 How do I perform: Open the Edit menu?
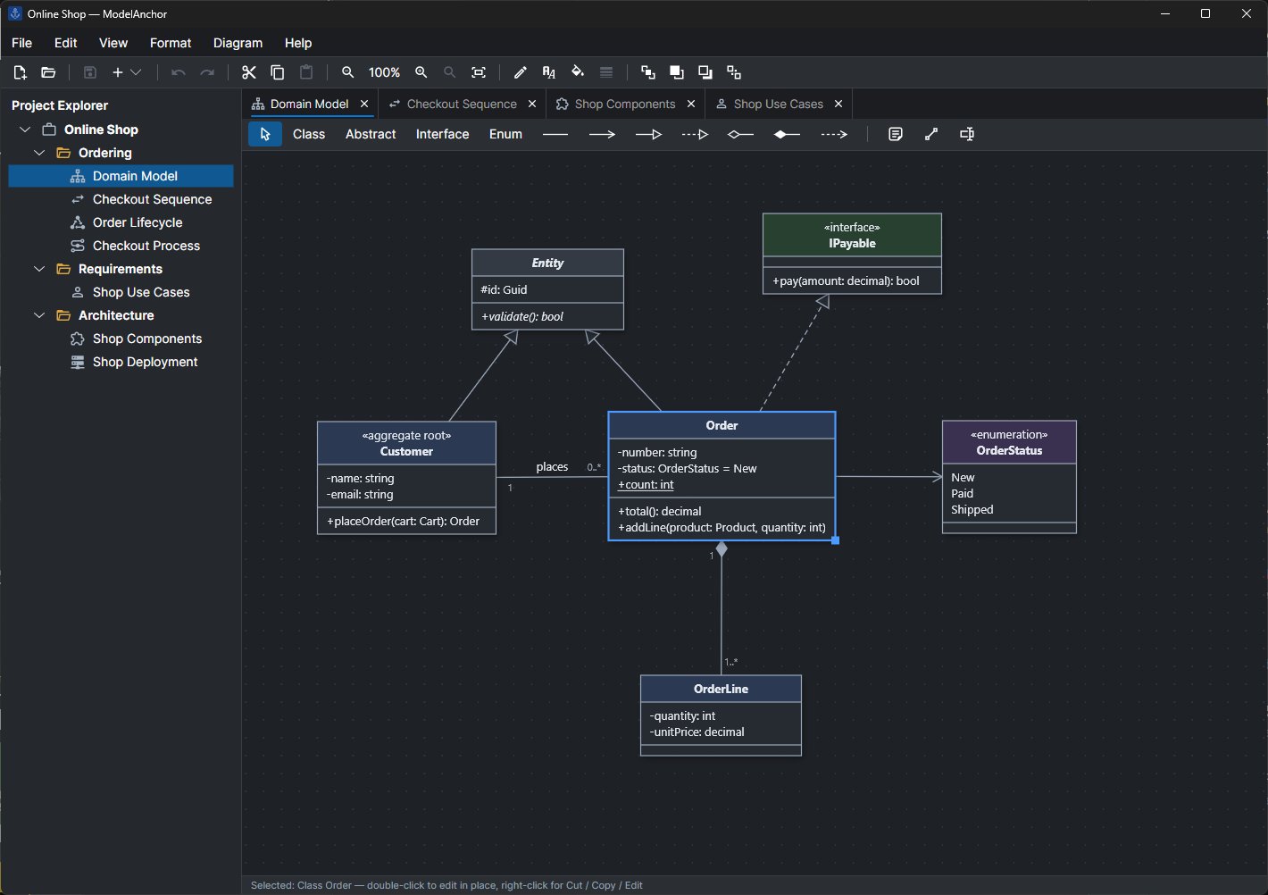coord(65,43)
